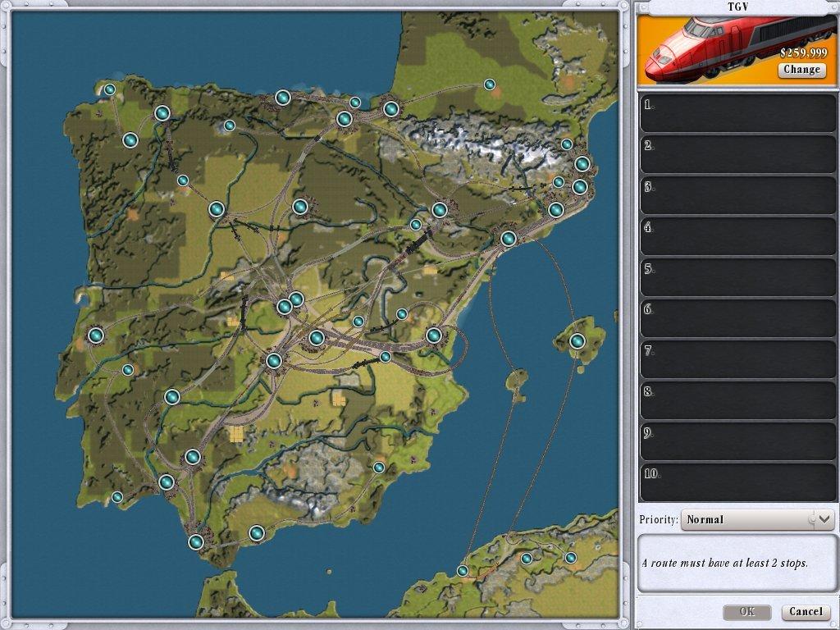Choose the large east-coast station facing the small island
840x630 pixels.
pos(434,336)
